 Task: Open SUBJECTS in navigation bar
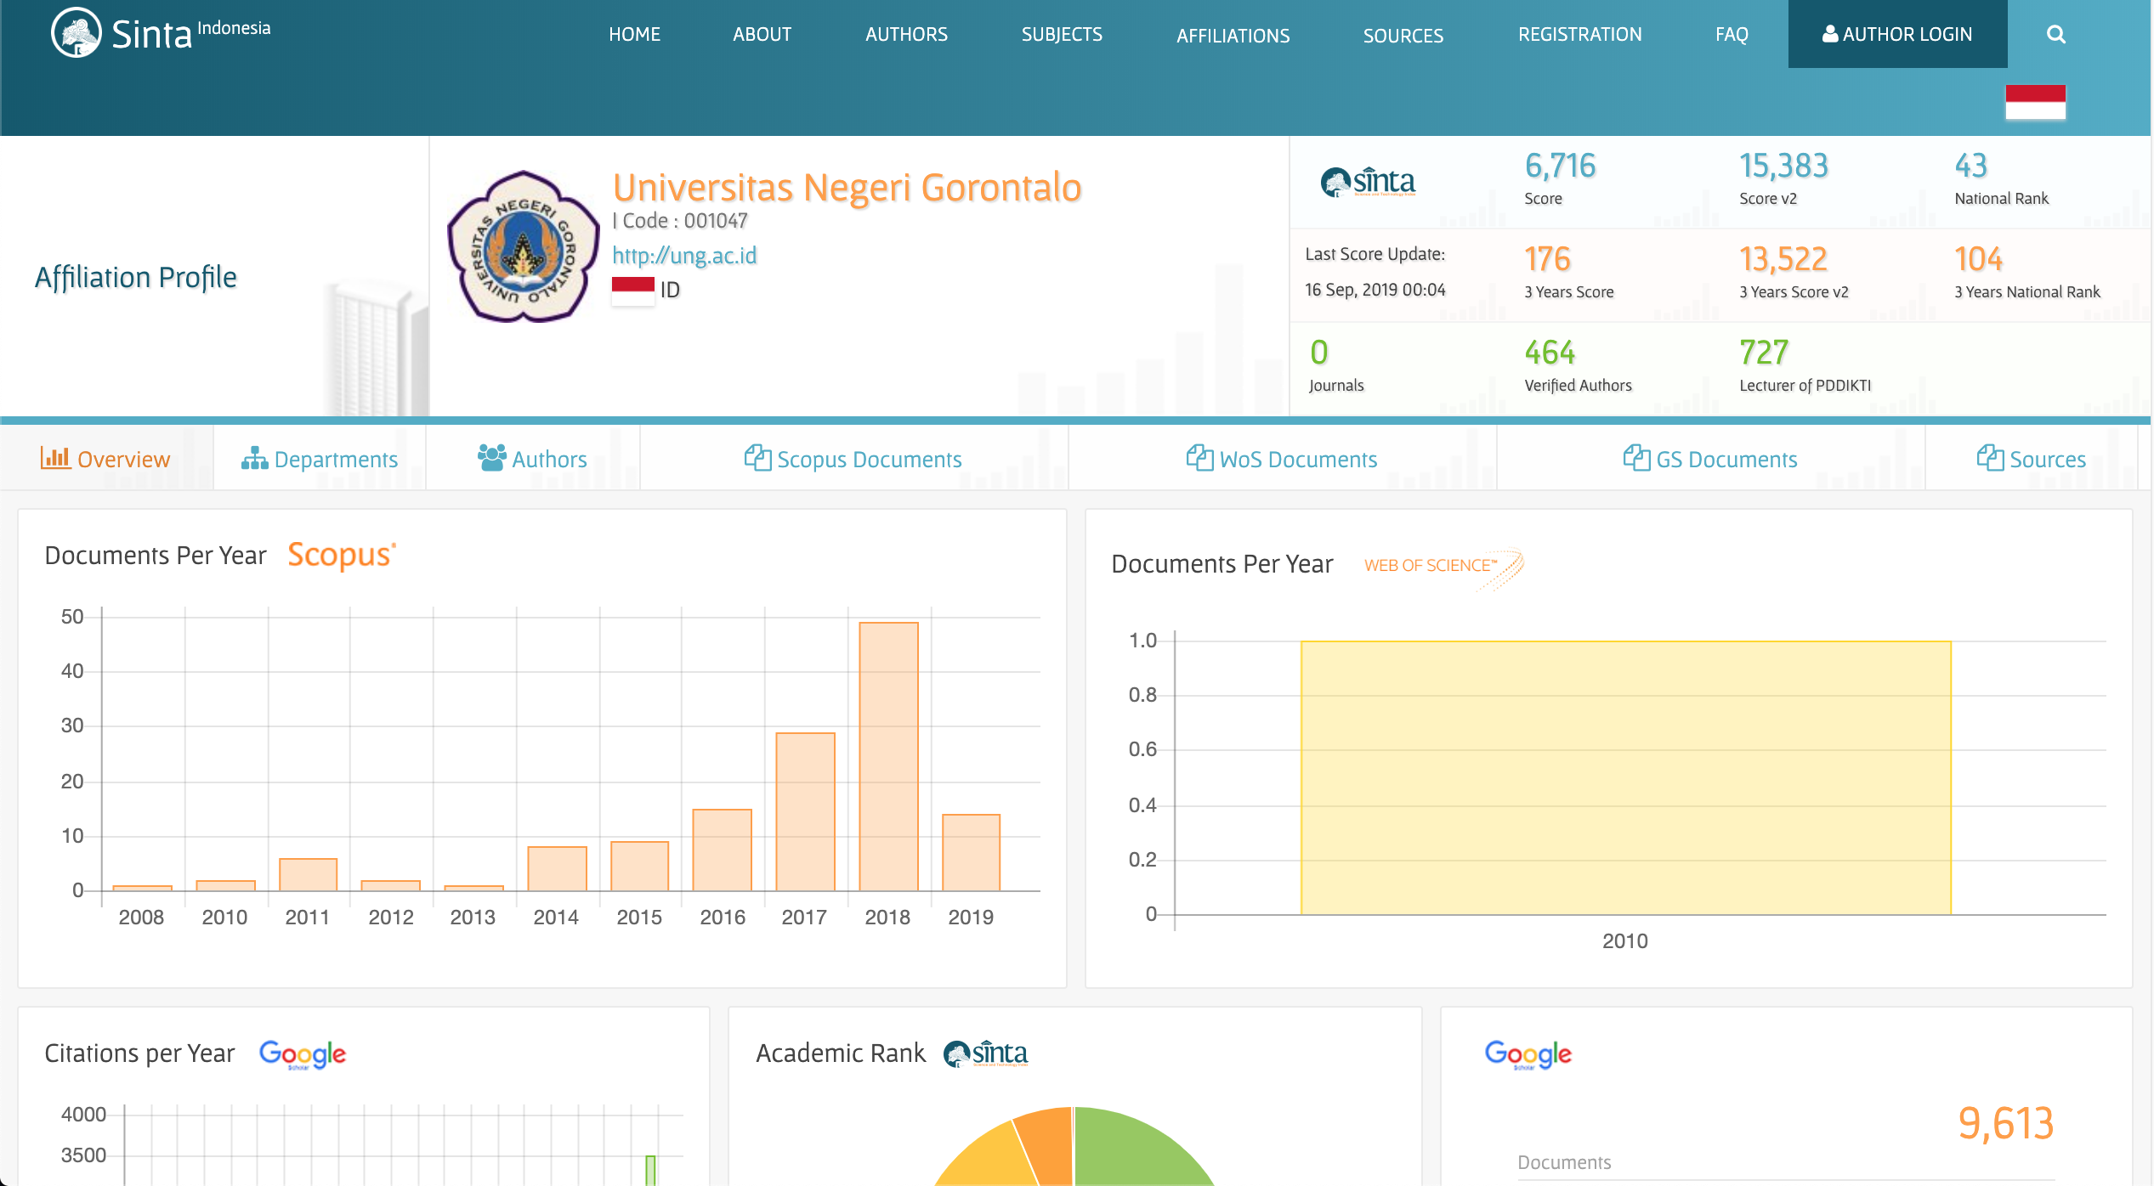(x=1062, y=34)
